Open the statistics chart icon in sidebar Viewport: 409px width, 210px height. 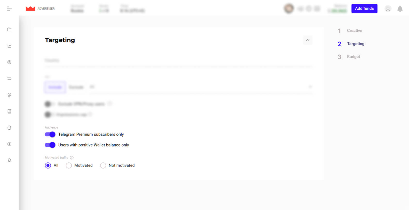pyautogui.click(x=9, y=46)
